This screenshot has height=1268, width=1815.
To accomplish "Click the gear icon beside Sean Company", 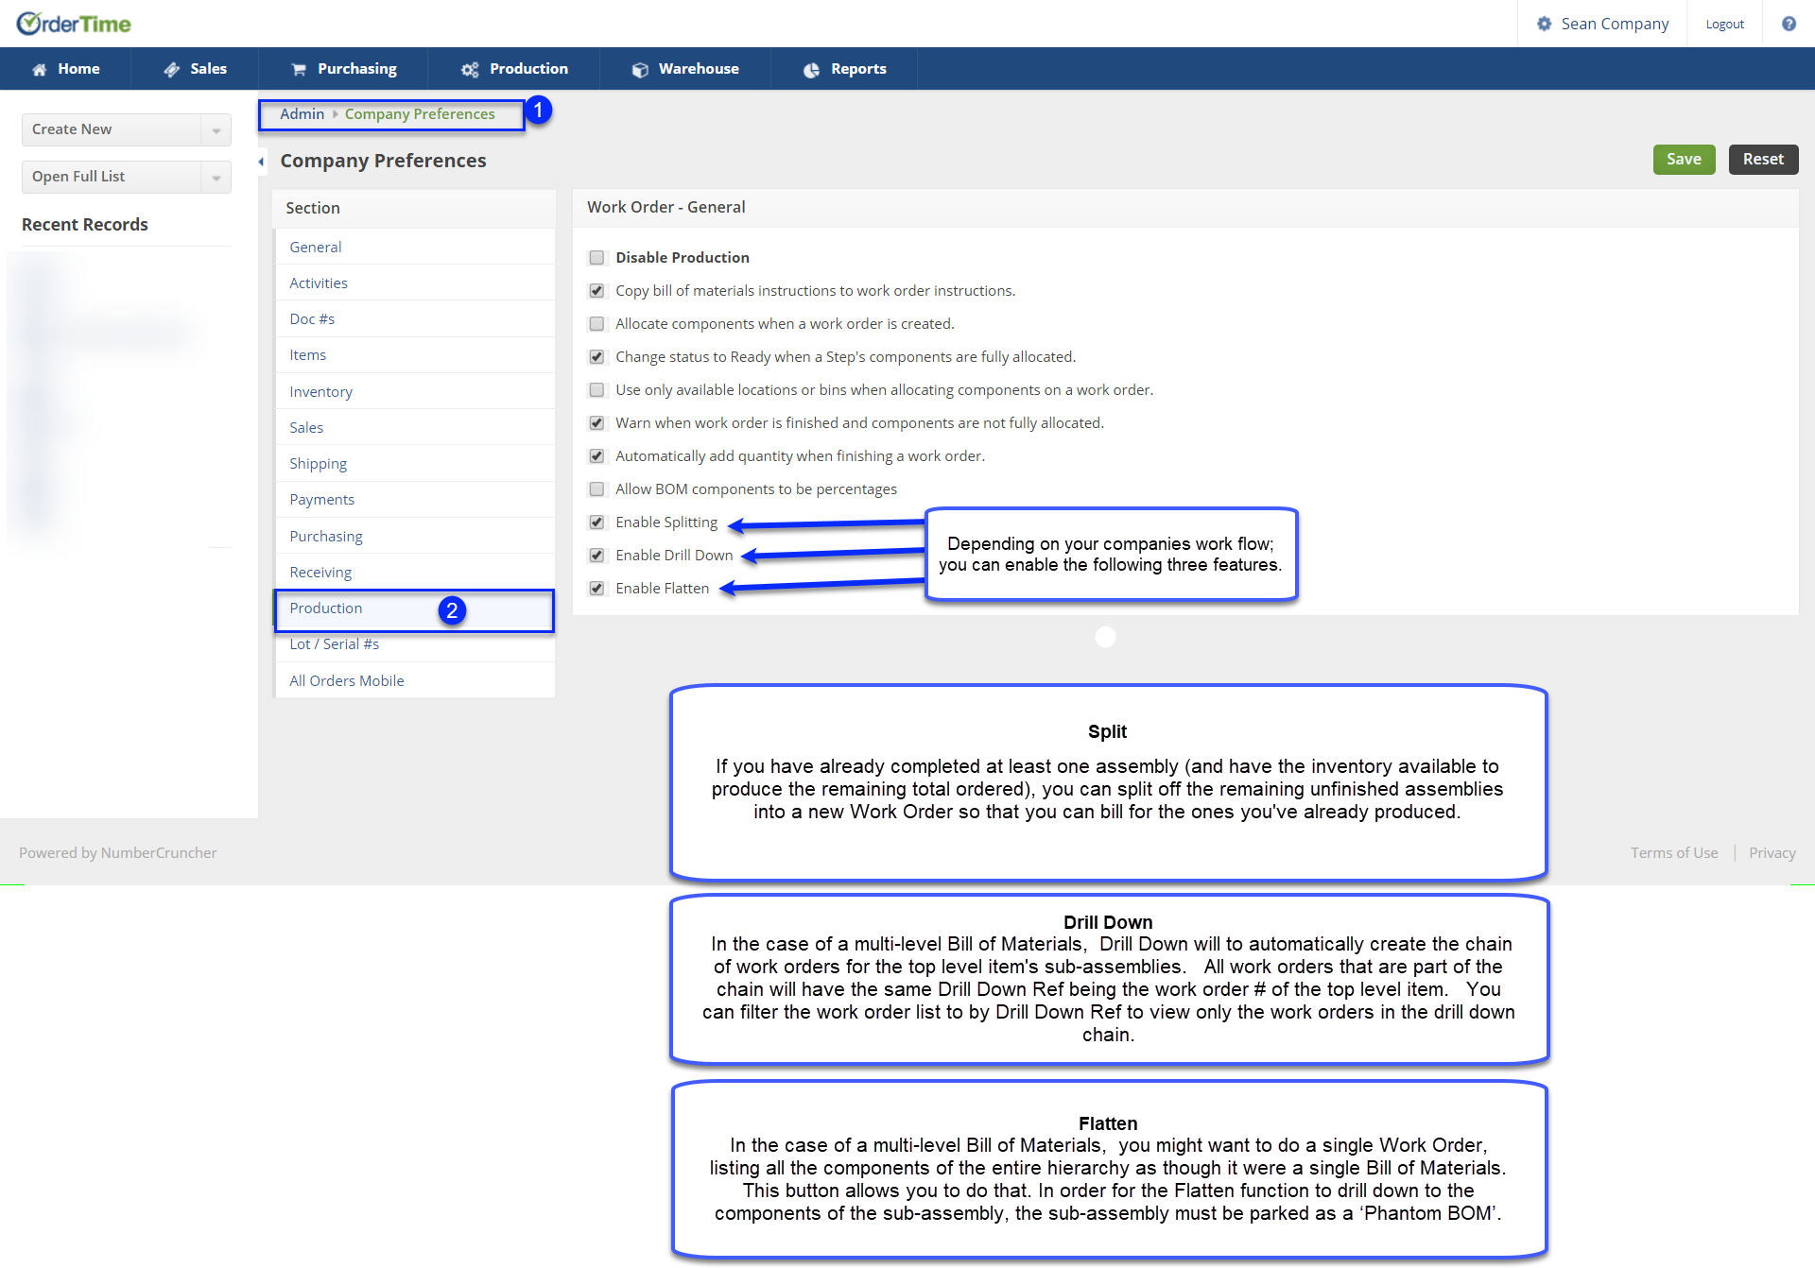I will click(x=1544, y=24).
